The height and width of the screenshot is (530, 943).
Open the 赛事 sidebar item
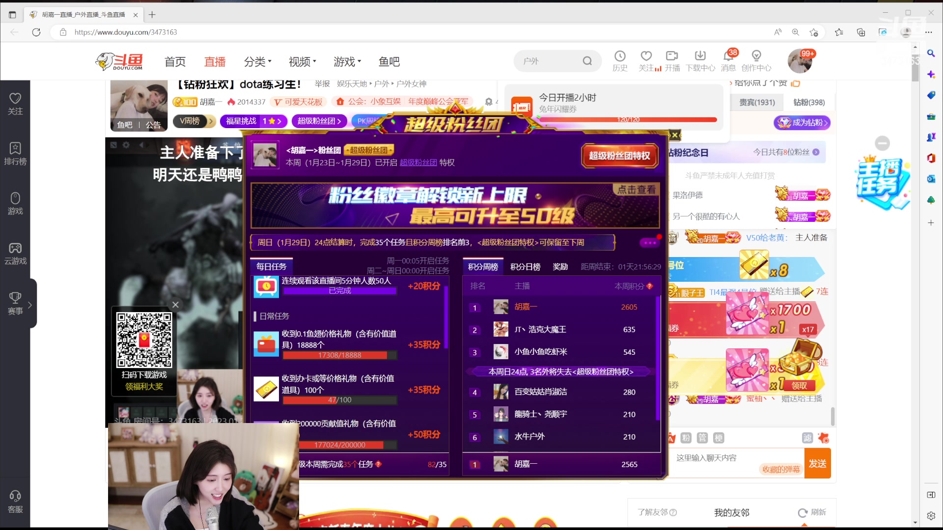(15, 303)
